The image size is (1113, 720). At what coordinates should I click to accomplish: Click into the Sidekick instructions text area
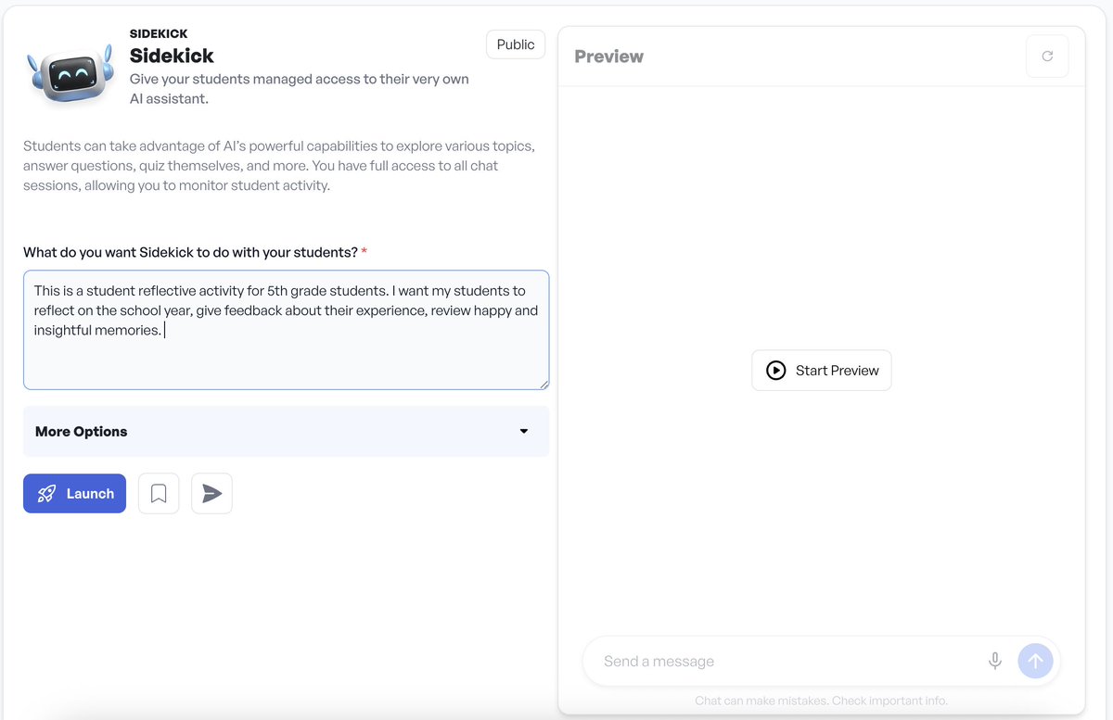pos(286,330)
